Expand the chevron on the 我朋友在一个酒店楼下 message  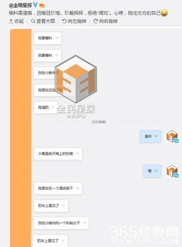point(77,188)
